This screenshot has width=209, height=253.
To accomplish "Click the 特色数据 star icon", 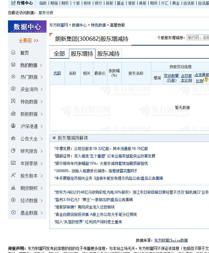I will click(13, 101).
